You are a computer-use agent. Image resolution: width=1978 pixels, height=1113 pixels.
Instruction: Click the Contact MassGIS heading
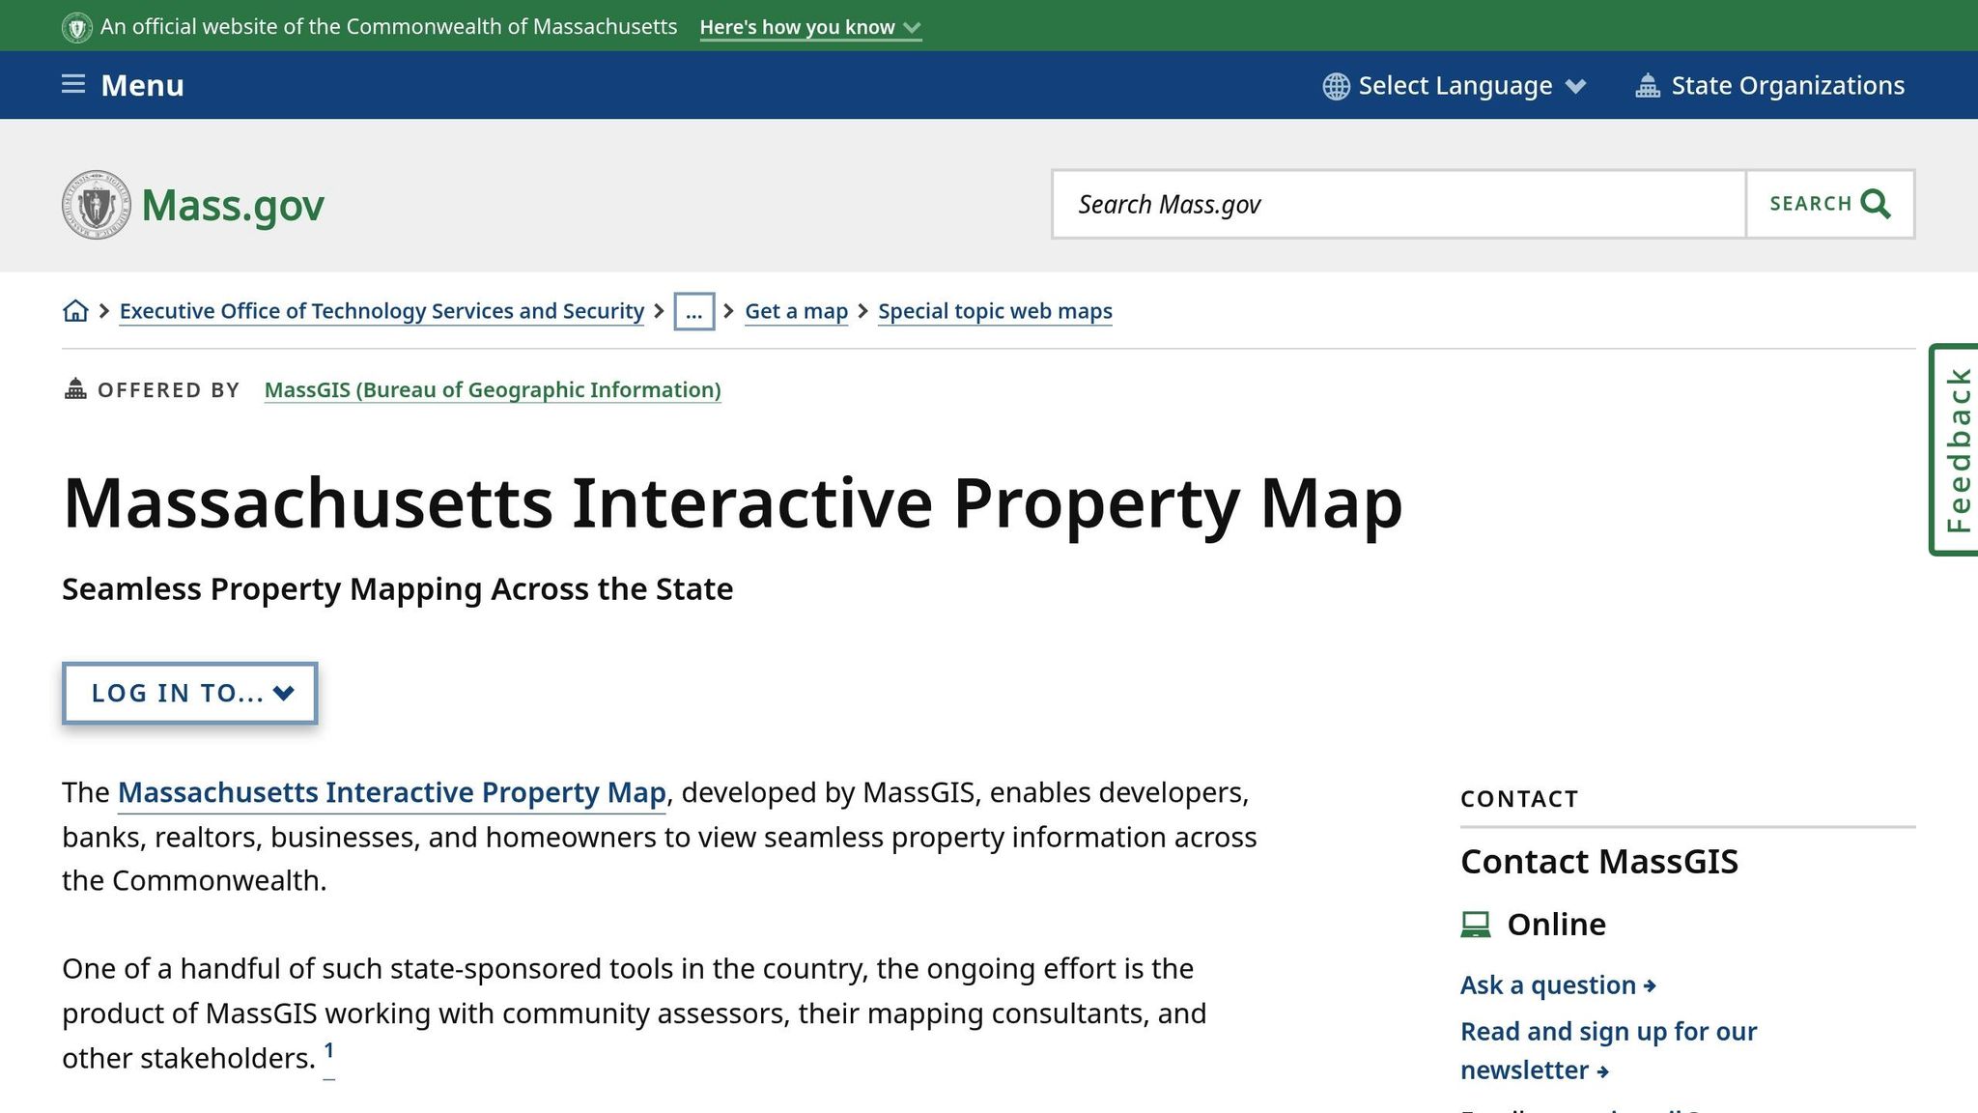[x=1598, y=862]
